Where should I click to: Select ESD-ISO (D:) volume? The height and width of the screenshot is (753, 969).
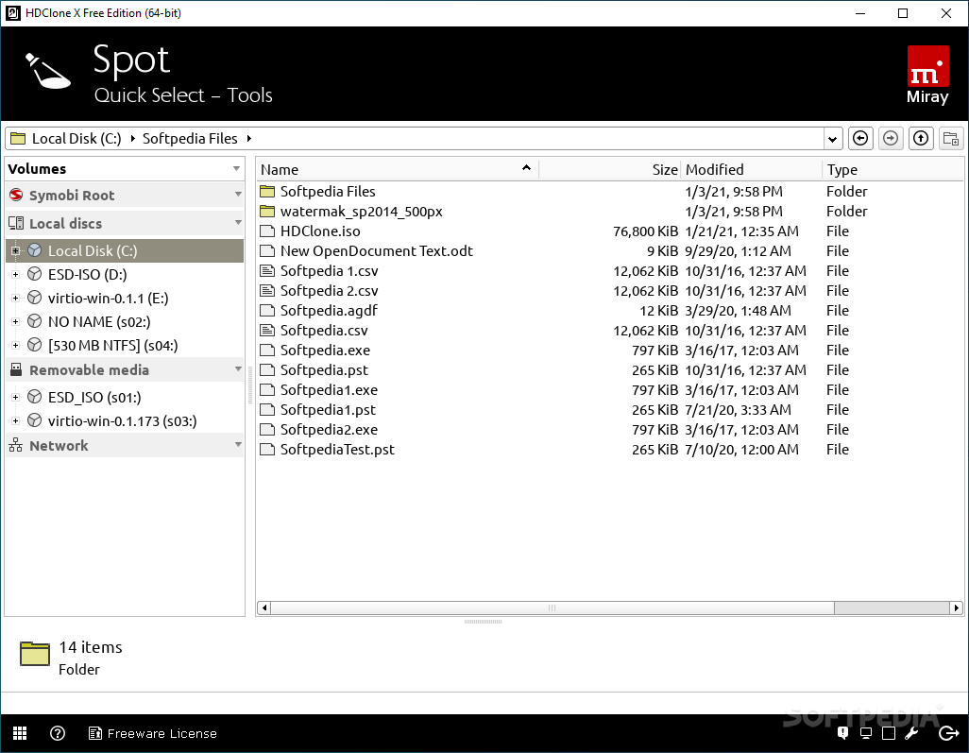click(87, 275)
